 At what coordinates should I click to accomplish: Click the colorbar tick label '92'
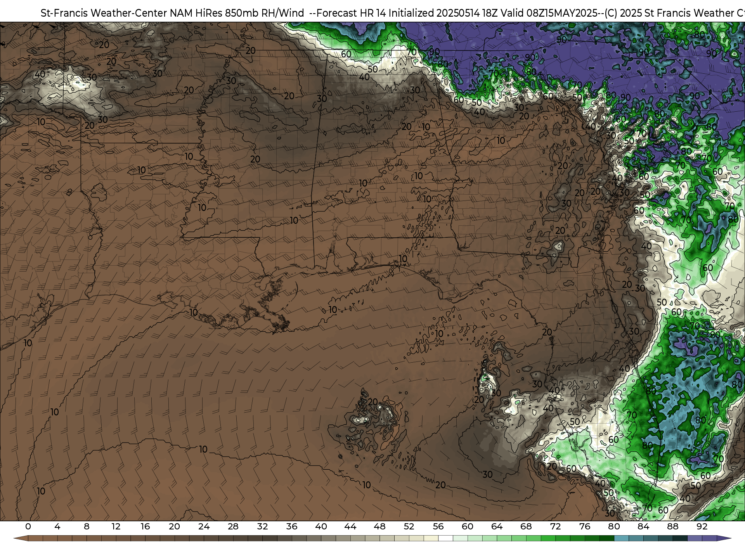[x=702, y=526]
